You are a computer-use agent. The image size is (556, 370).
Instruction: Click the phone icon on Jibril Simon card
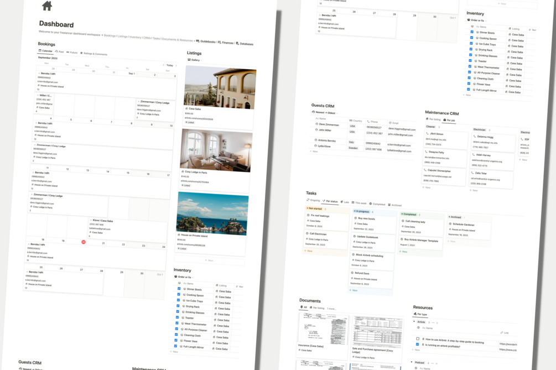coord(428,133)
